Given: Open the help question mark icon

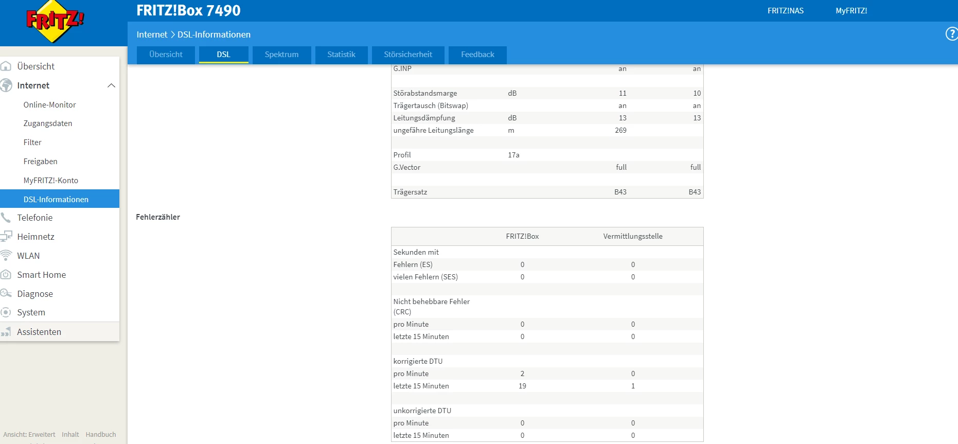Looking at the screenshot, I should 951,34.
